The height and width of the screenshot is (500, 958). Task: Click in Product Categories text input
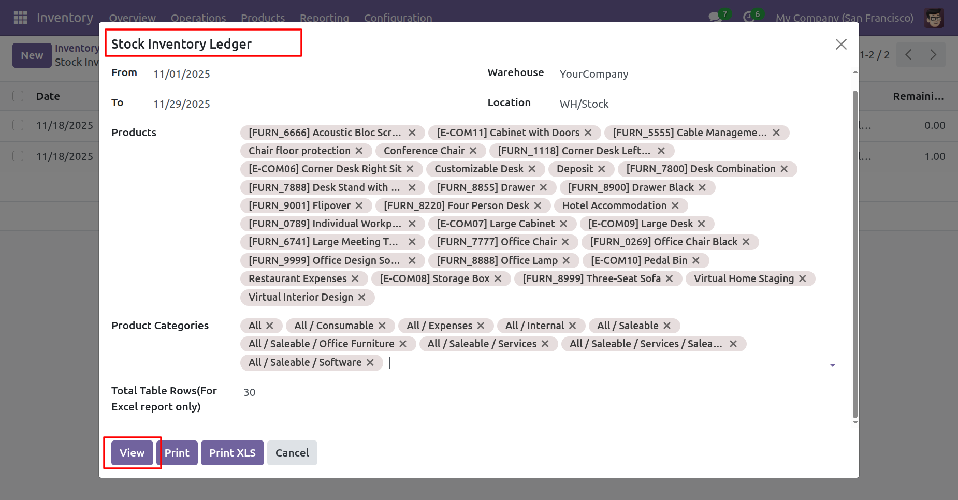pyautogui.click(x=606, y=363)
